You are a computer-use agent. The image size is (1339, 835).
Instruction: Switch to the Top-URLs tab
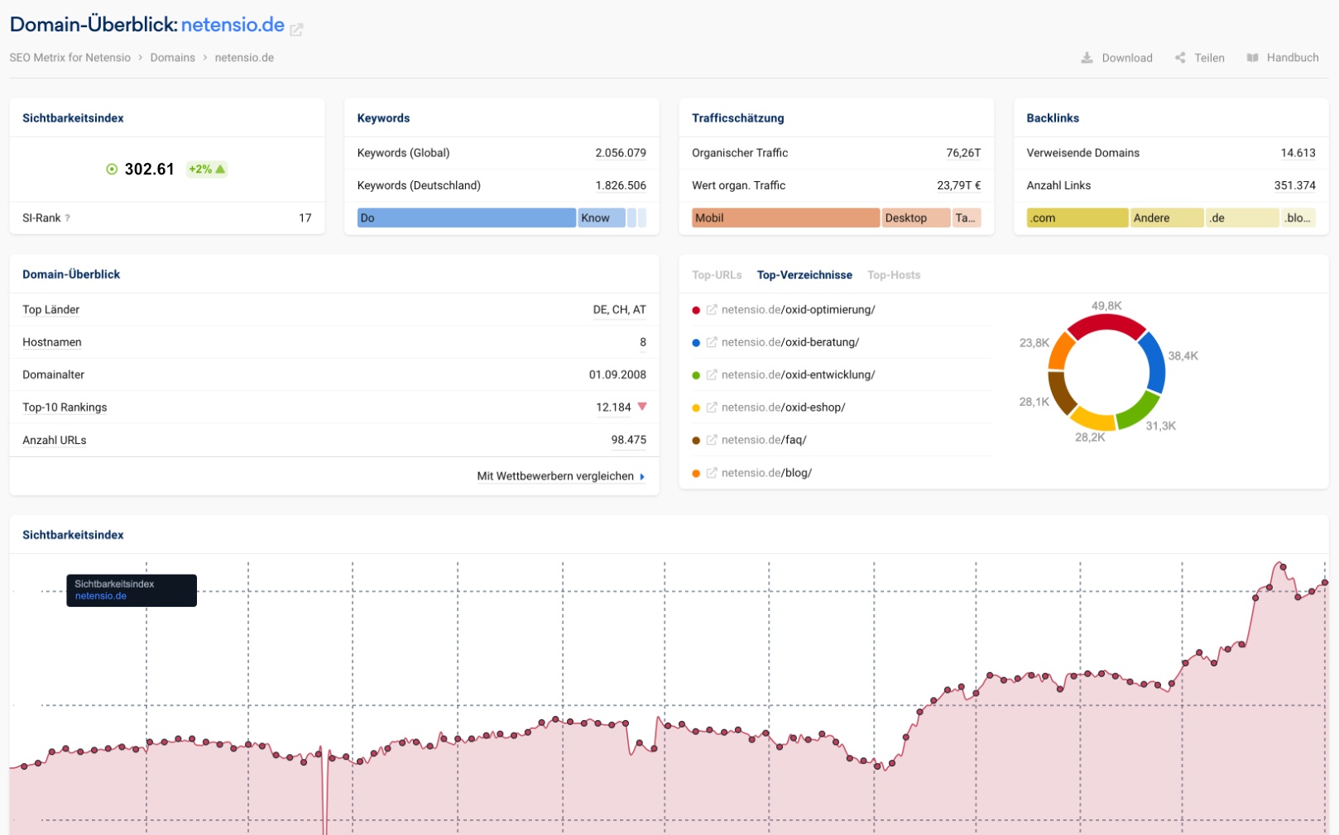717,275
